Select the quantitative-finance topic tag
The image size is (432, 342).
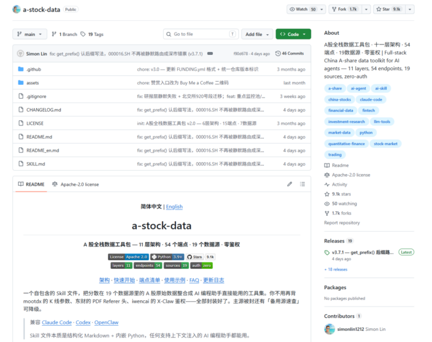pyautogui.click(x=346, y=144)
